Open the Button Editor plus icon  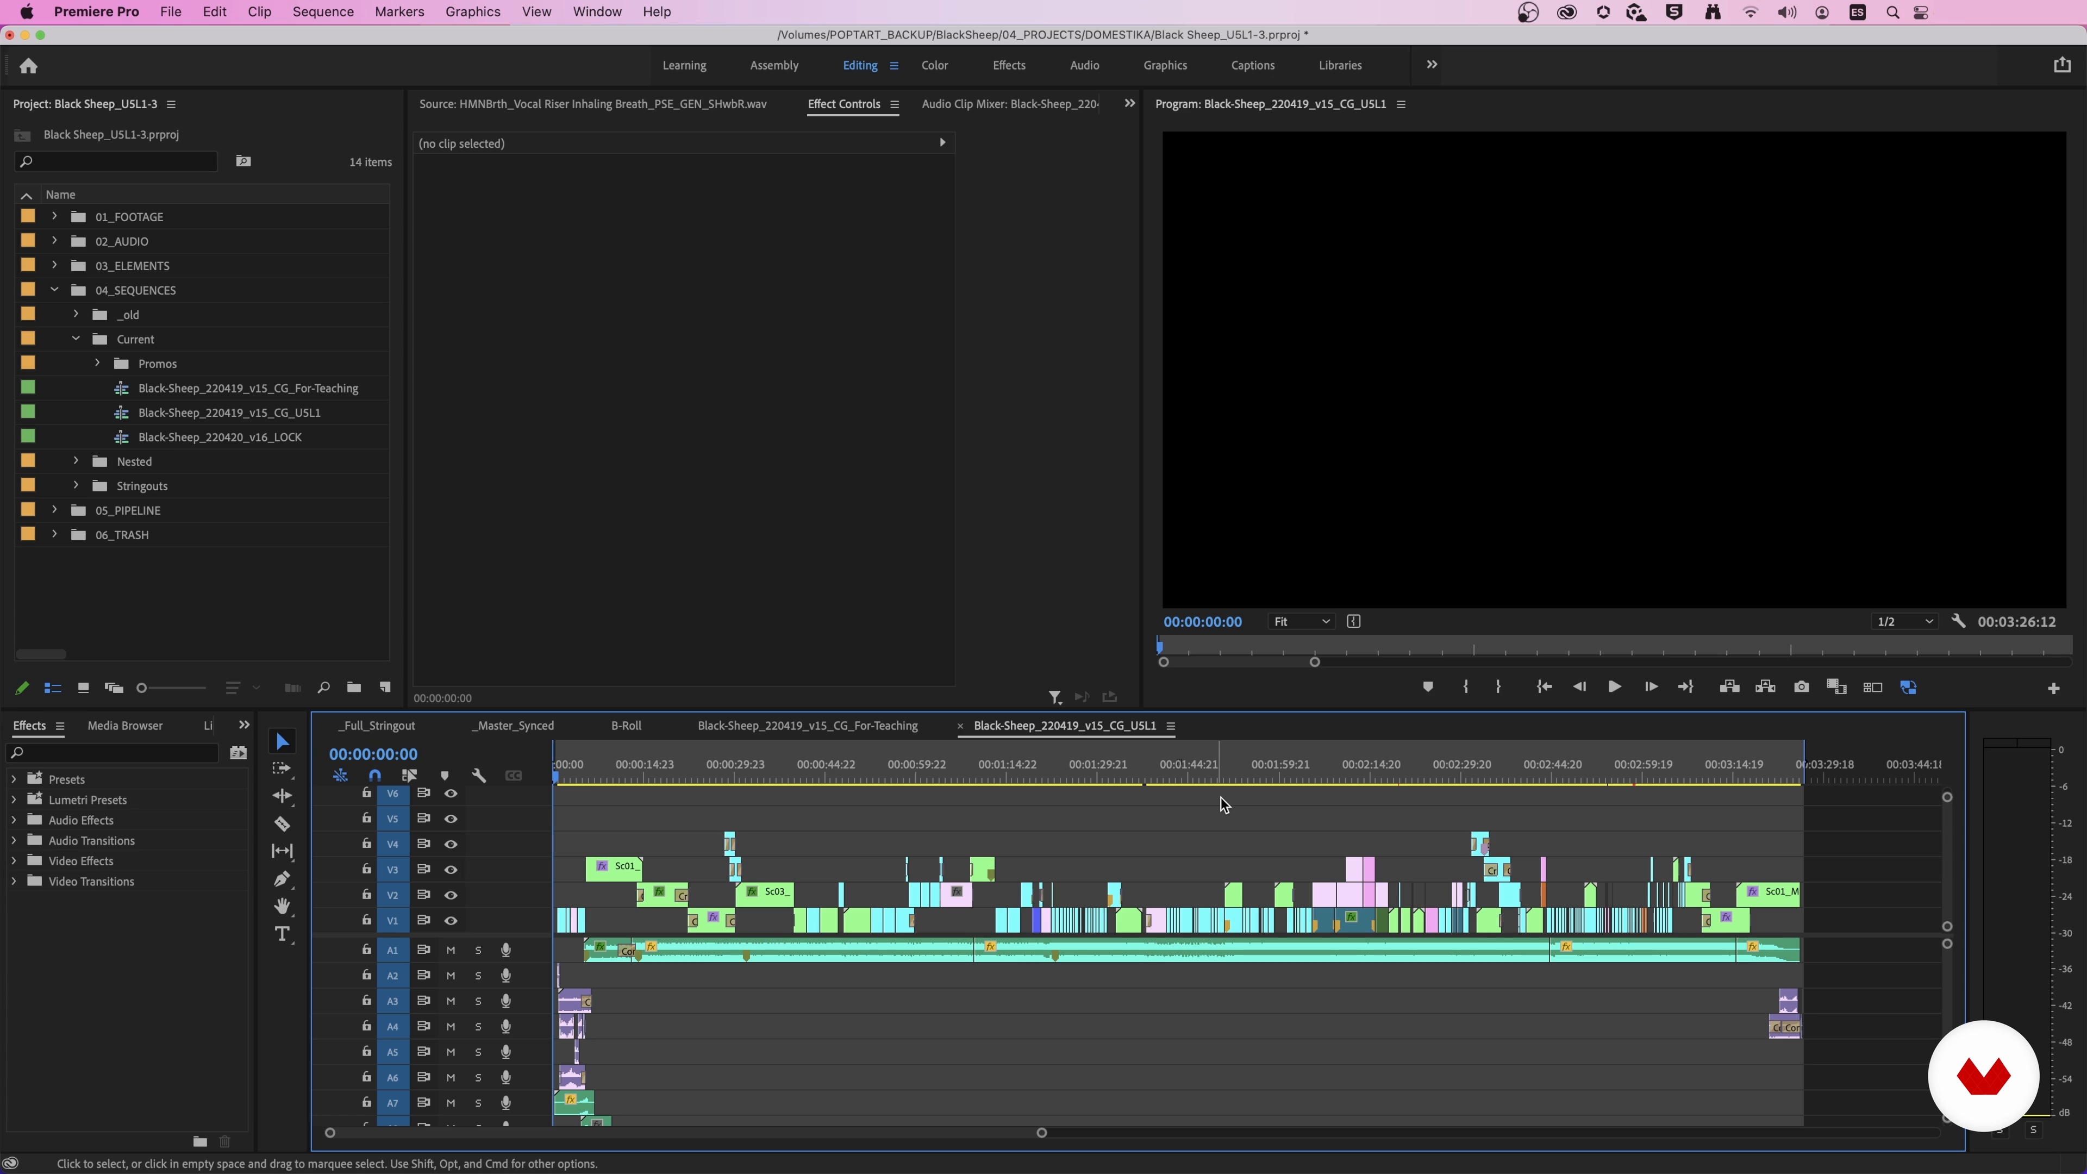point(2053,688)
